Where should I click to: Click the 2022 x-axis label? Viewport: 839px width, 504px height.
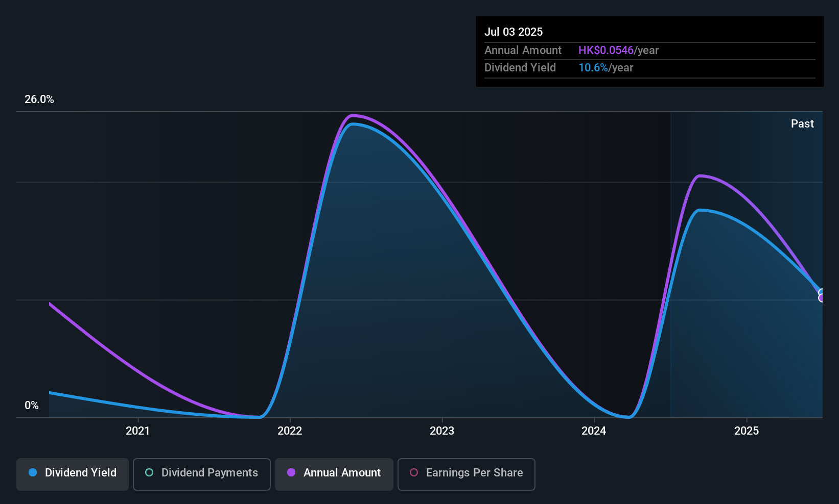pos(290,431)
